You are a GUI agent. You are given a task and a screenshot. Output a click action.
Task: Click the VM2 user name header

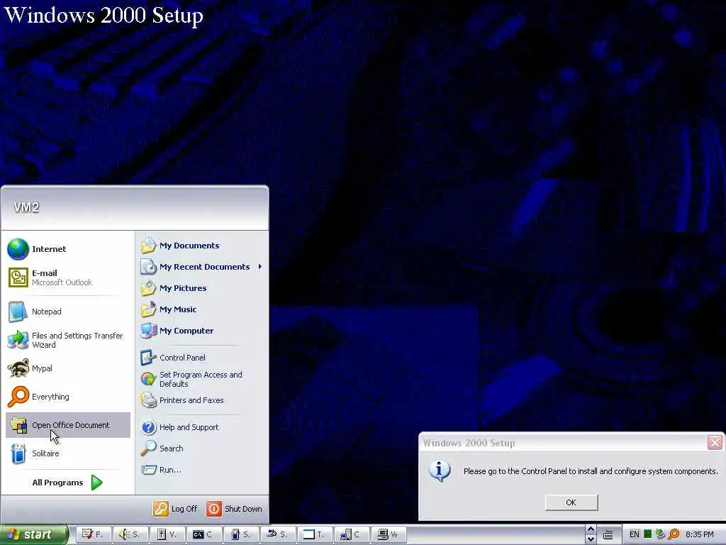coord(26,207)
